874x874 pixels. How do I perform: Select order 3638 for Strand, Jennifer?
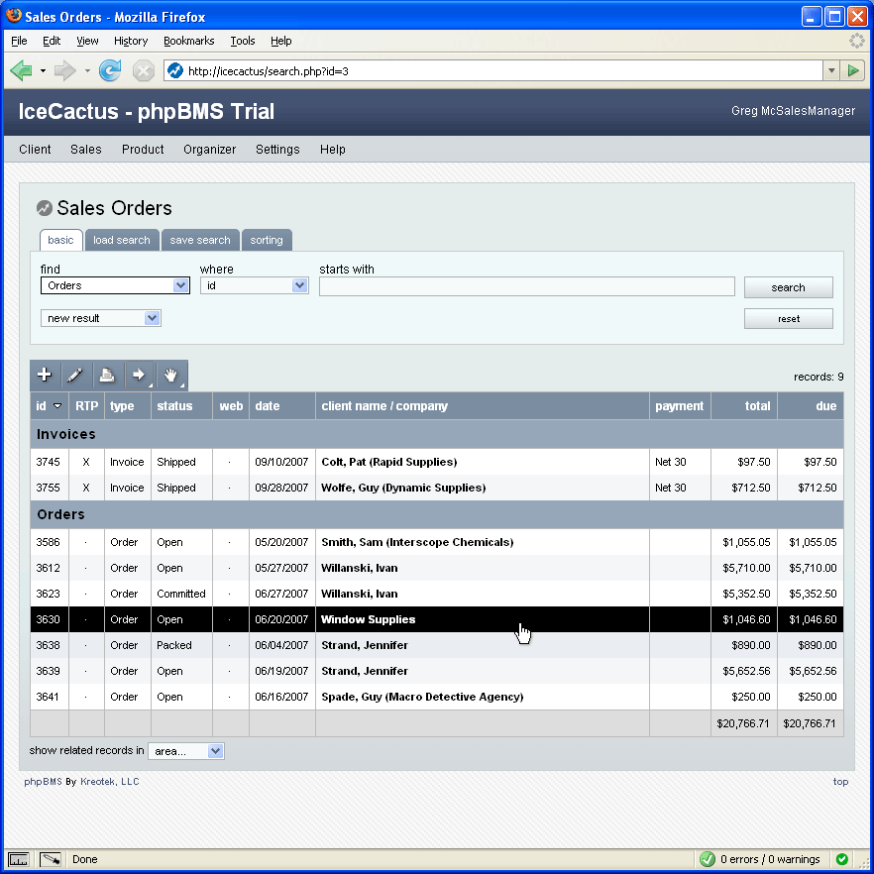(x=364, y=645)
